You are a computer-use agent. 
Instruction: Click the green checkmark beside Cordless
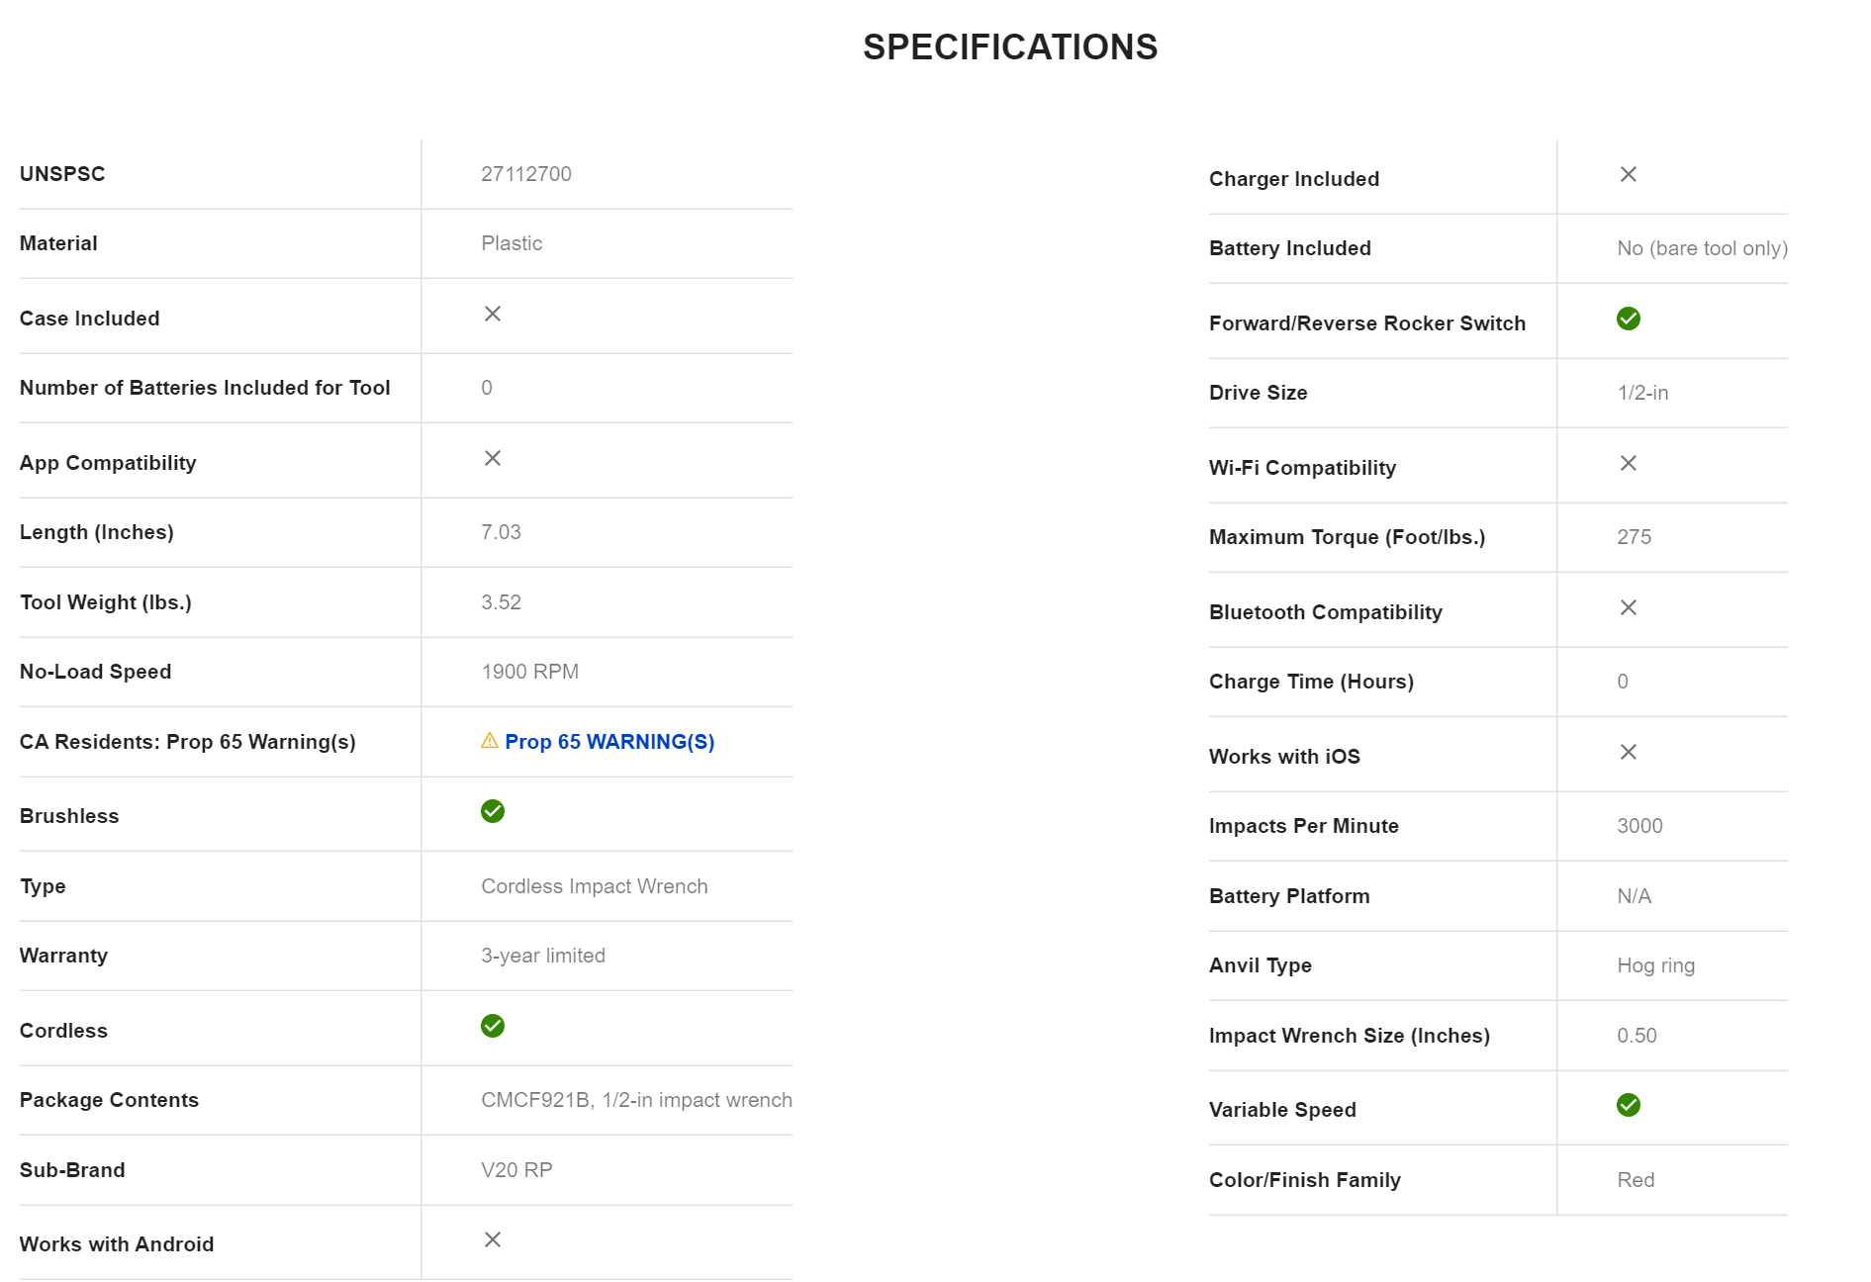(492, 1026)
